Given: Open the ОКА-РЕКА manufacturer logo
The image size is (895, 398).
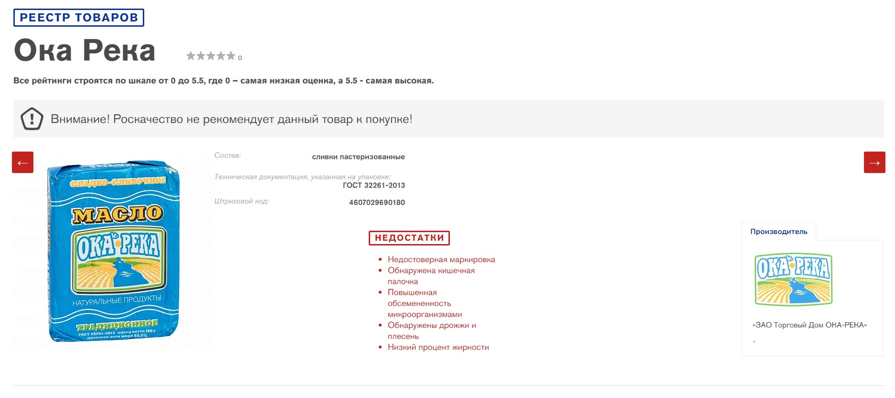Looking at the screenshot, I should (x=794, y=279).
